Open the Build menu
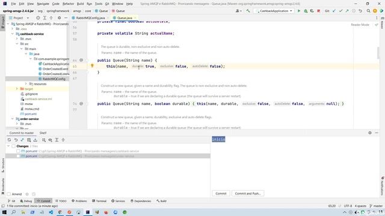The image size is (385, 216). [x=80, y=4]
